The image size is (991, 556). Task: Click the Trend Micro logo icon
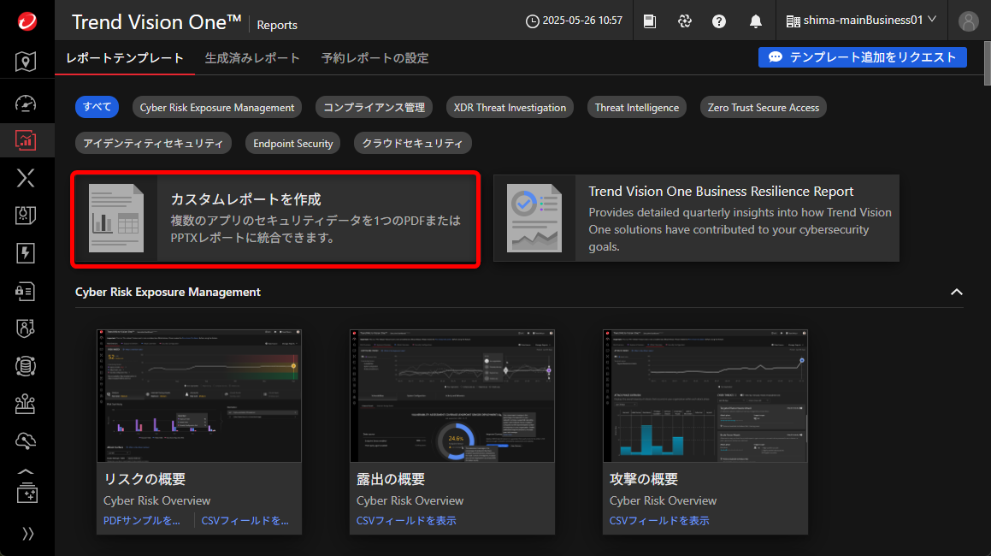click(x=27, y=21)
